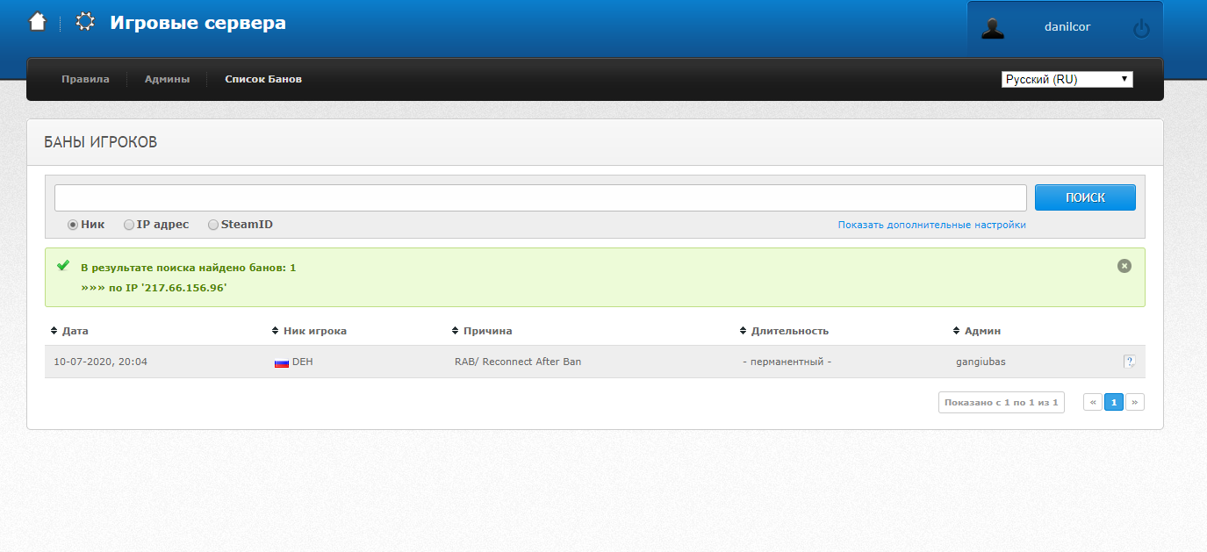Click 'В результате поиска найдено банов: 1'
Image resolution: width=1207 pixels, height=552 pixels.
pos(189,267)
